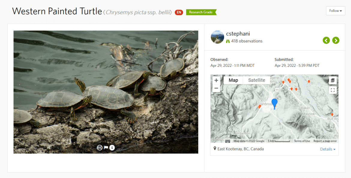This screenshot has width=351, height=178.
Task: Open the cstephani user profile link
Action: [x=238, y=34]
